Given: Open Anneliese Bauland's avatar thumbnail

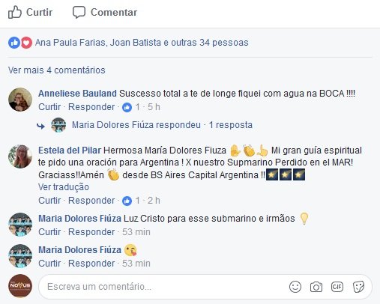Looking at the screenshot, I should click(x=20, y=100).
